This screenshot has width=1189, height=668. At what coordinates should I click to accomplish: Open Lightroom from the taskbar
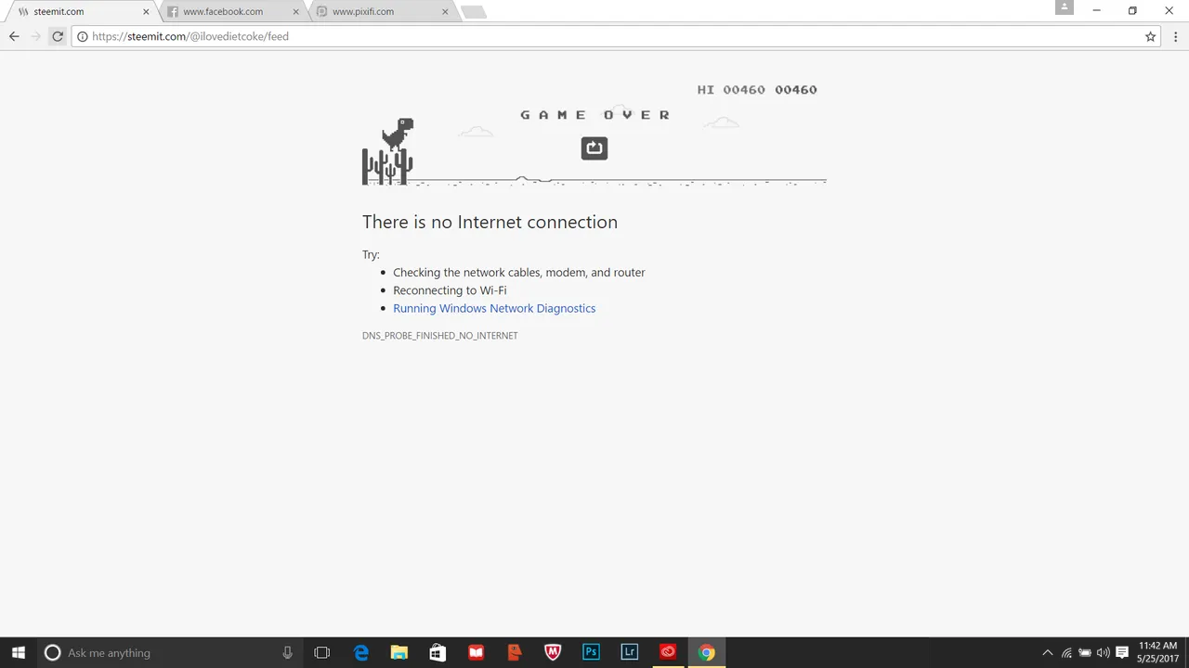(630, 652)
